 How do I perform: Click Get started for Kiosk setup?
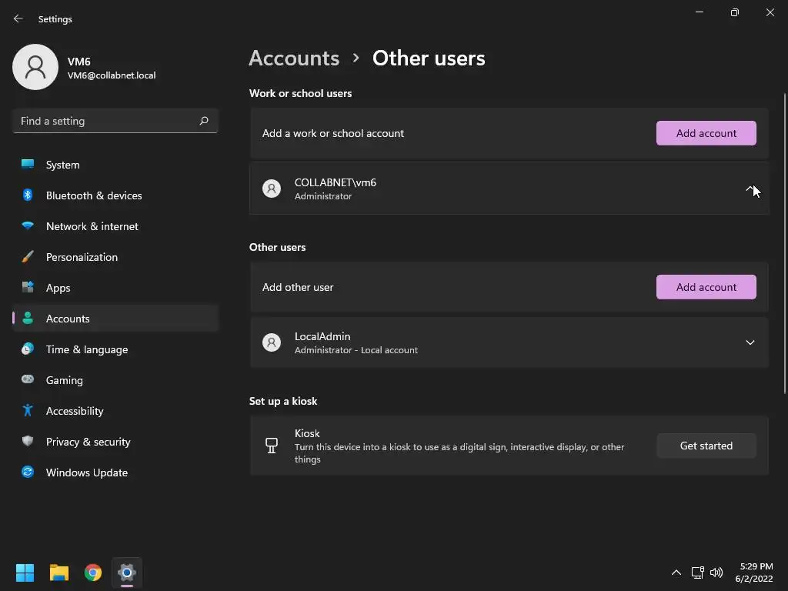tap(706, 446)
